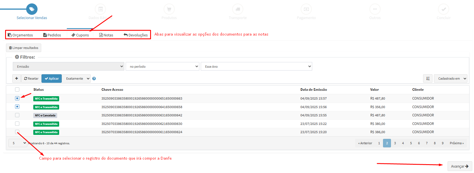Switch to the Orçamentos tab
The image size is (474, 173).
20,35
